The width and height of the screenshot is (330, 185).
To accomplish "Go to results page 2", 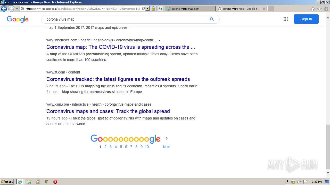I will tap(105, 147).
